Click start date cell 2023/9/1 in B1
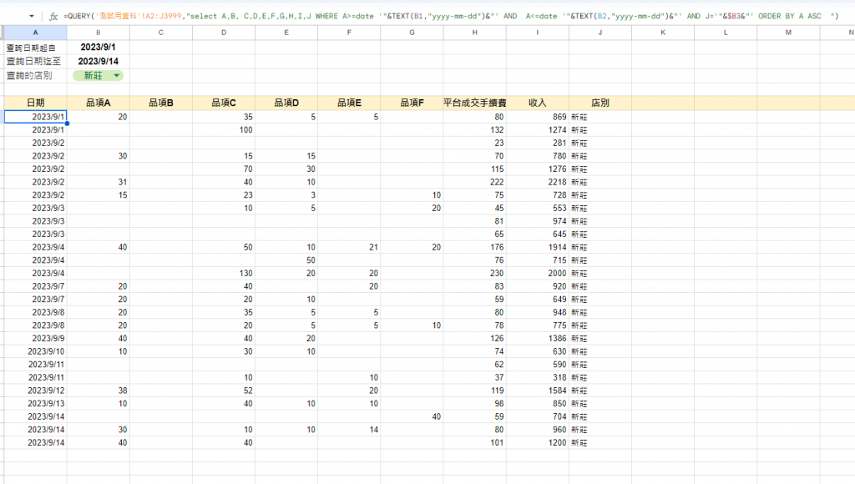This screenshot has width=855, height=484. 99,48
